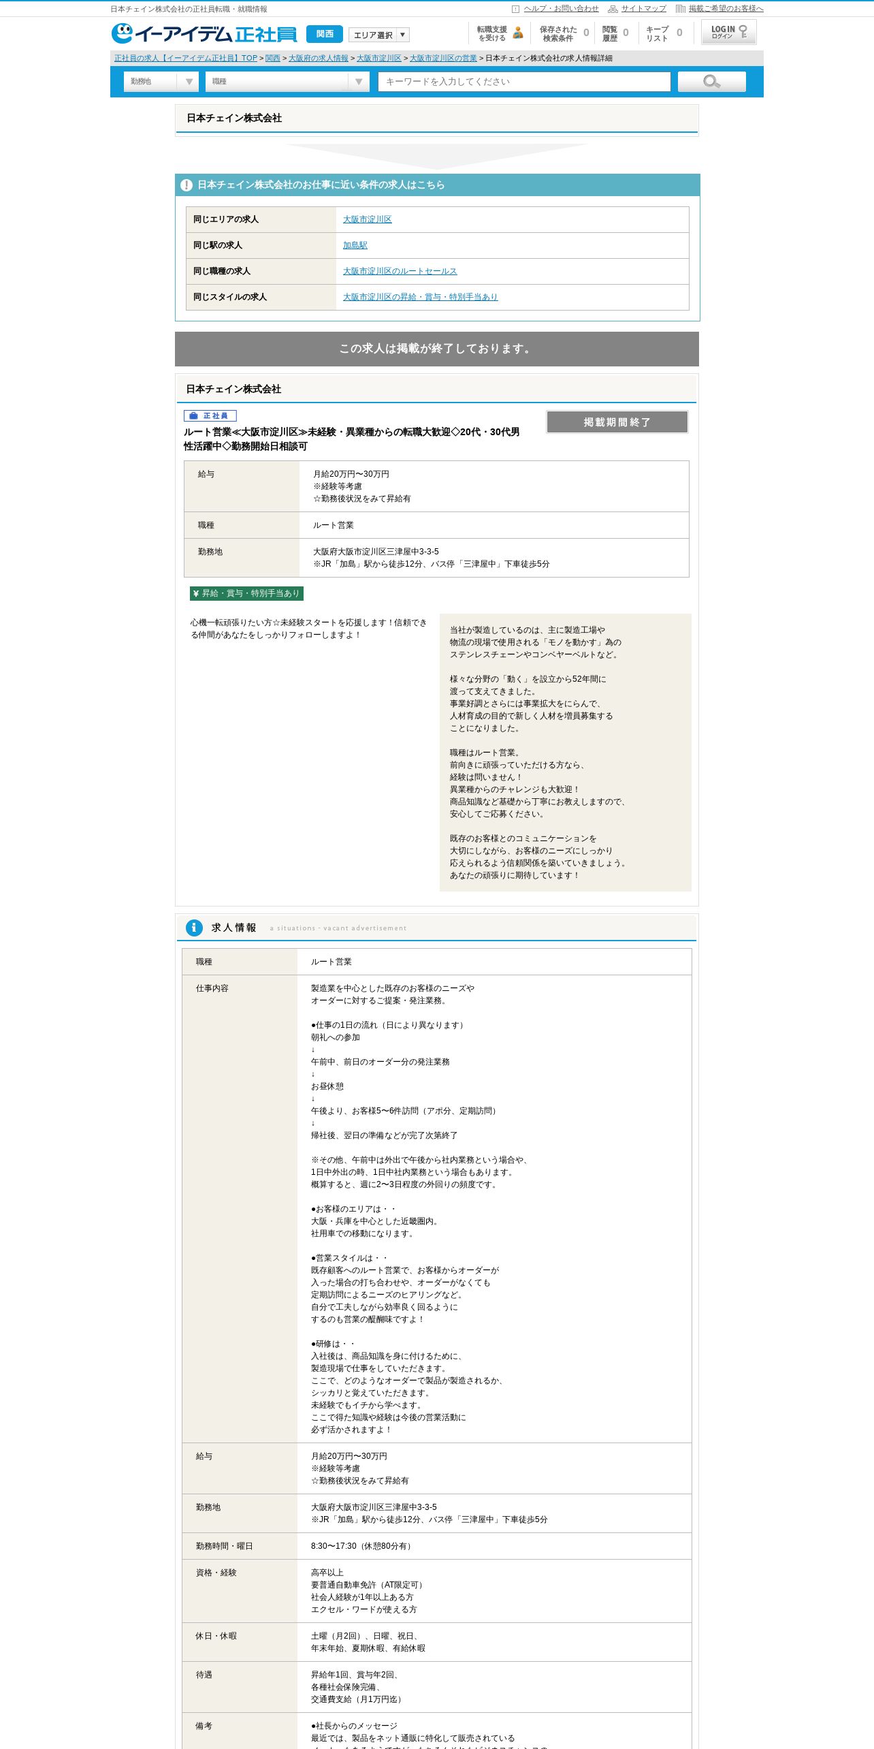
Task: Click the 土曜（月2回）、日曜、祝日 holiday text
Action: (365, 1636)
